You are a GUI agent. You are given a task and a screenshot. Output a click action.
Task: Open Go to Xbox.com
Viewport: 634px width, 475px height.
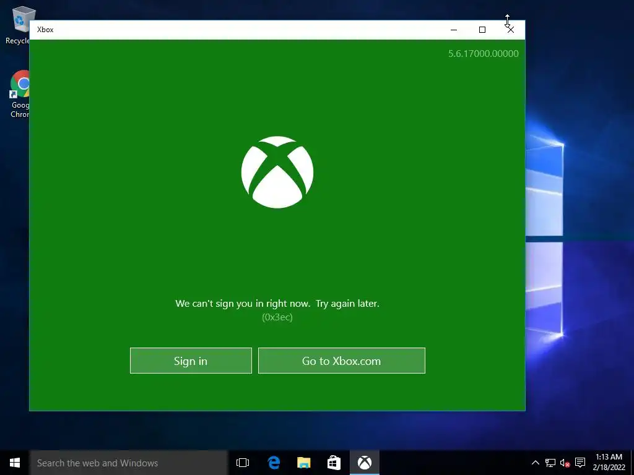pyautogui.click(x=342, y=361)
